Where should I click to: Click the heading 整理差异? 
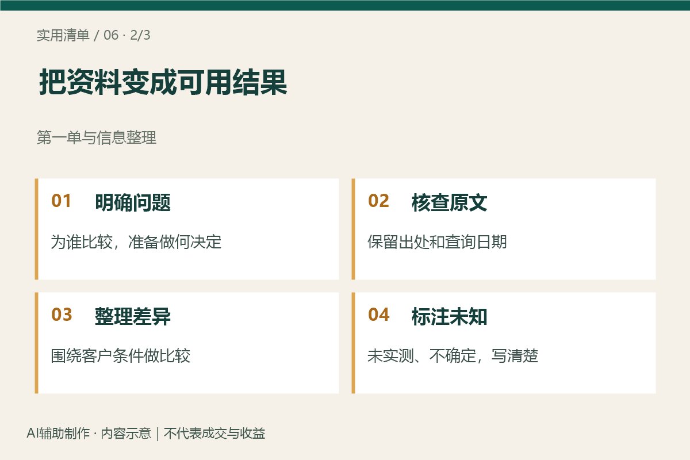[133, 316]
